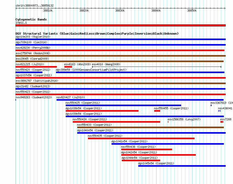This screenshot has width=233, height=184.
Task: Open the DGV Structural Variants track title
Action: pyautogui.click(x=97, y=34)
